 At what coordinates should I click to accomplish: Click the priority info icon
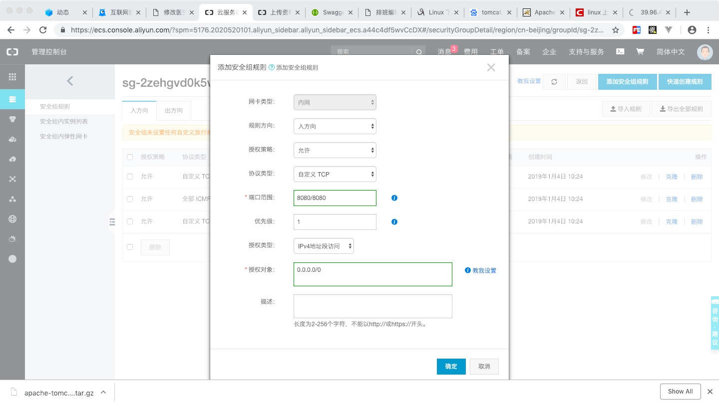pyautogui.click(x=394, y=222)
